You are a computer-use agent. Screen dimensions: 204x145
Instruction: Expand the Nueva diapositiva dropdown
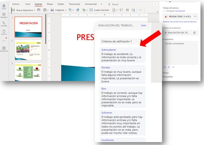coord(35,10)
